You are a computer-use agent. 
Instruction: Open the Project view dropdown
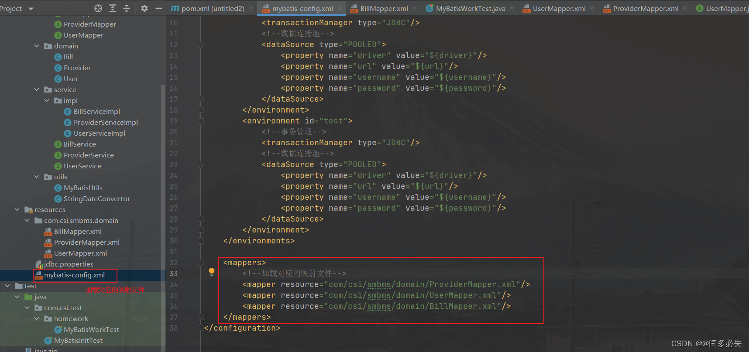(31, 9)
